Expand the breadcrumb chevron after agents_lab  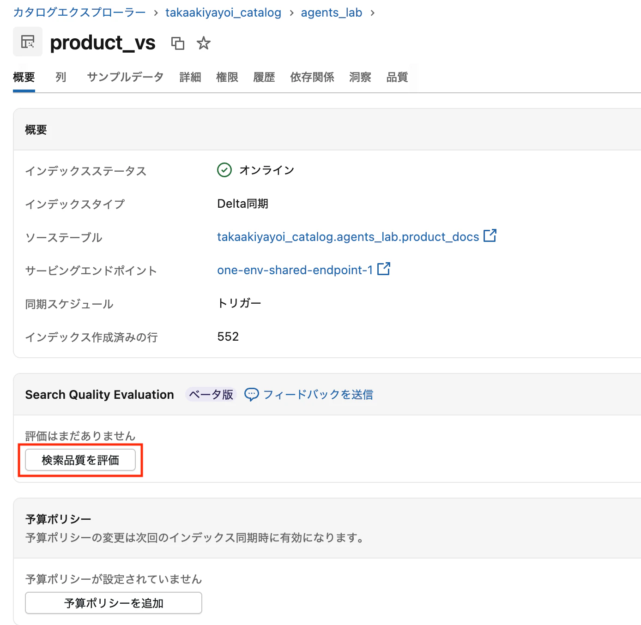tap(372, 13)
